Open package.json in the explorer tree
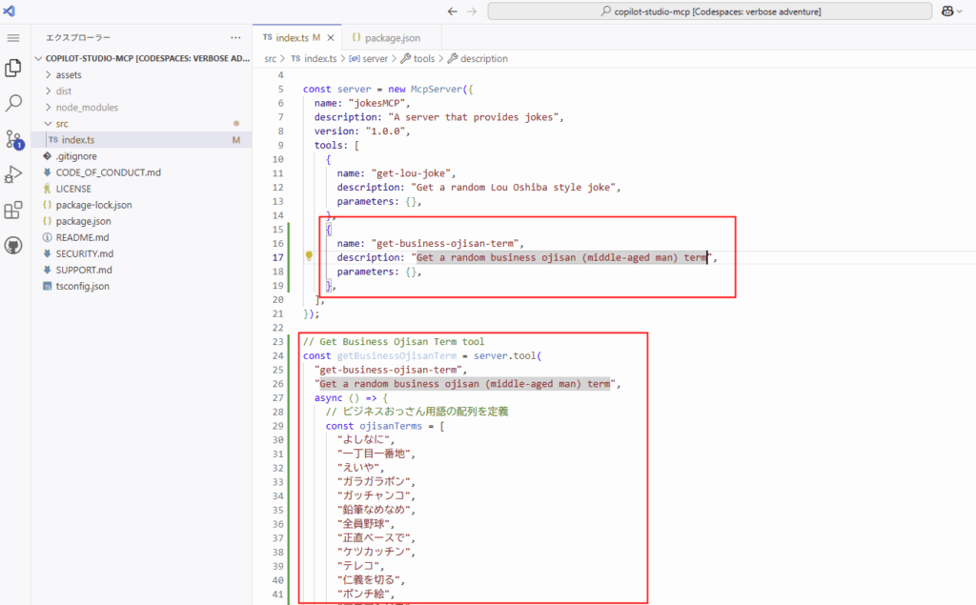Image resolution: width=976 pixels, height=605 pixels. pyautogui.click(x=142, y=221)
